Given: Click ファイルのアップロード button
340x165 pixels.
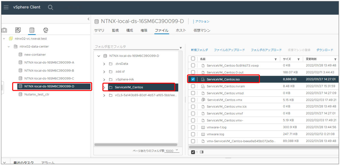Looking at the screenshot, I should coord(229,50).
